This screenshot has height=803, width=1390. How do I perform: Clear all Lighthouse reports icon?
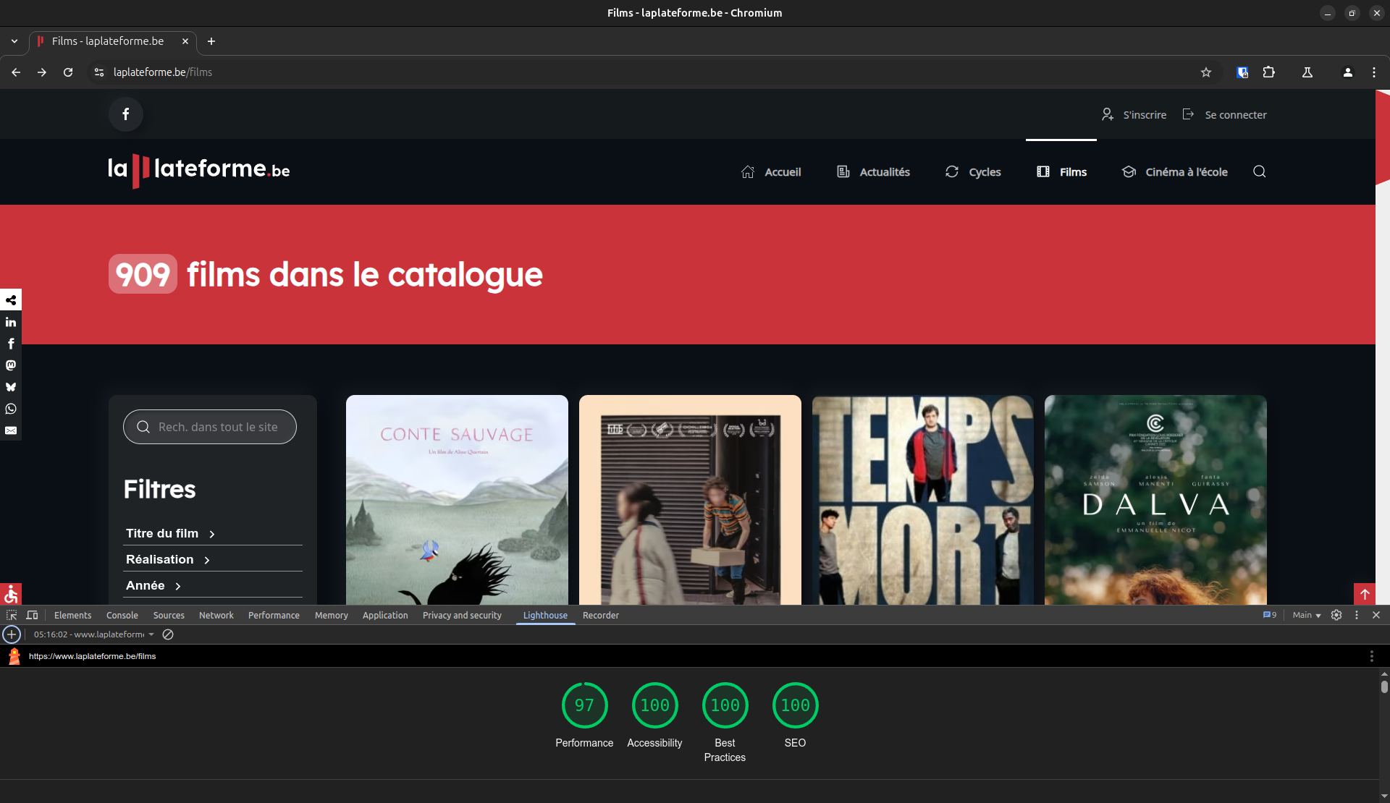click(x=168, y=634)
